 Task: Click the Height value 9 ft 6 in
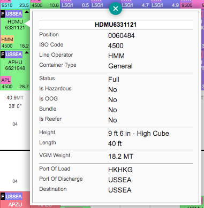tap(139, 134)
